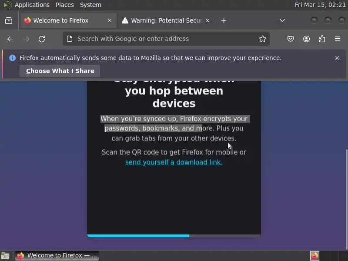Click info icon in notification bar
Viewport: 348px width, 261px height.
pos(13,58)
